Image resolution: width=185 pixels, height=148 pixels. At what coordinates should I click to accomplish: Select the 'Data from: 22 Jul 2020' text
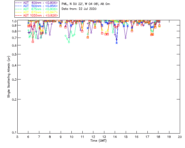79,9
